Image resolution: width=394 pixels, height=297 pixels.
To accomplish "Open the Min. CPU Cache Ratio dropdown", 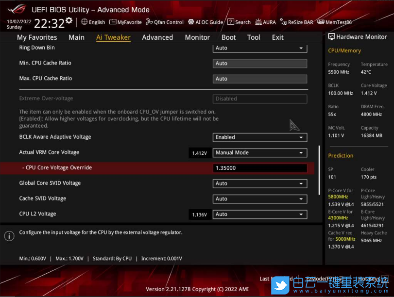I will tap(259, 63).
